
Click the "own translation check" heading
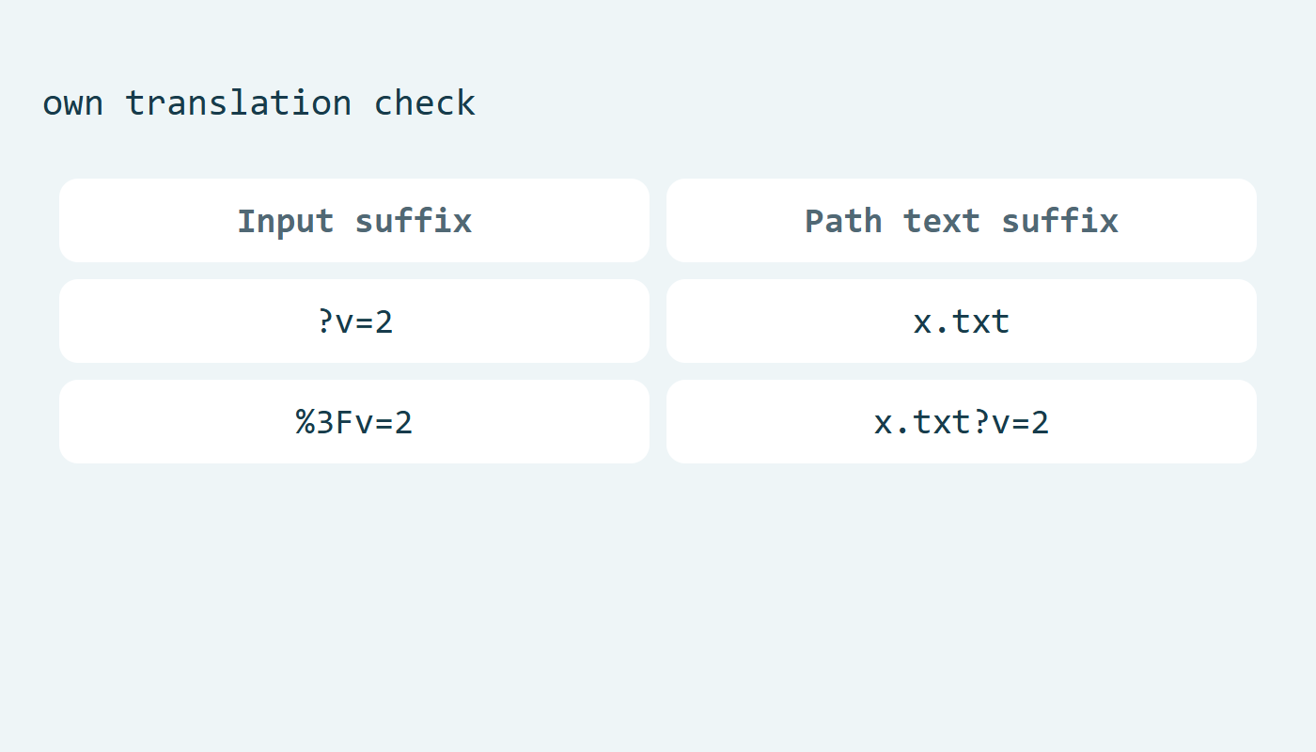pos(258,102)
